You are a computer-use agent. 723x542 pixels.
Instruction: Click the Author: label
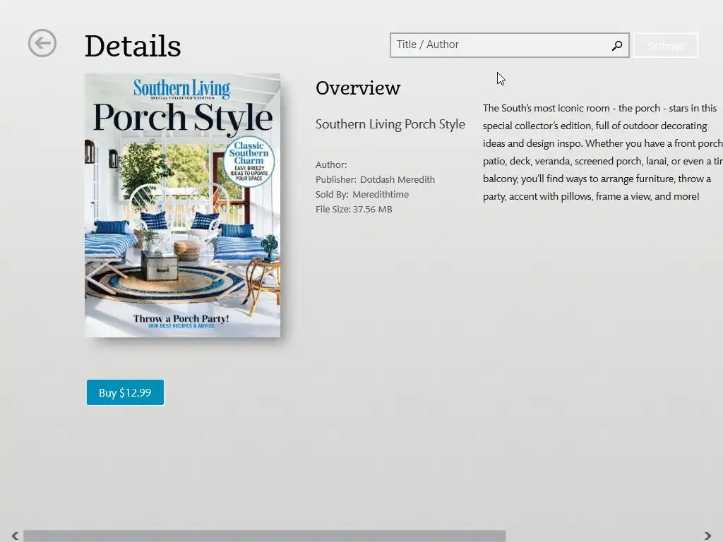coord(331,164)
